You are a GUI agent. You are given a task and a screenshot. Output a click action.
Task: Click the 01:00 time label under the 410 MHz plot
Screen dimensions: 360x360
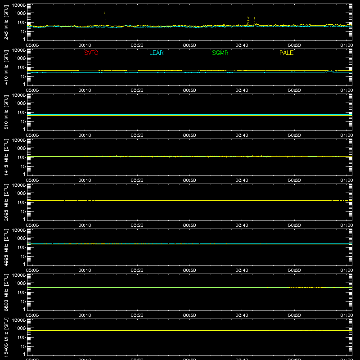click(346, 90)
